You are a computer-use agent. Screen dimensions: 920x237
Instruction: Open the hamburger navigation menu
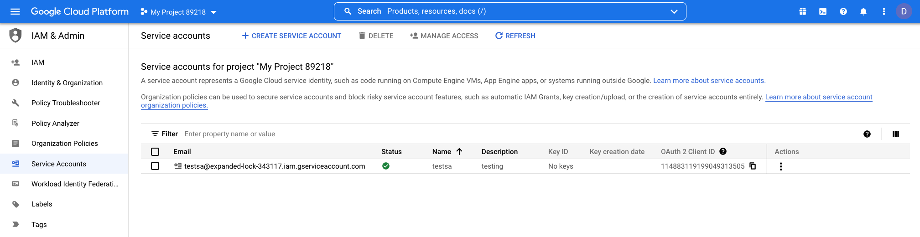[15, 11]
